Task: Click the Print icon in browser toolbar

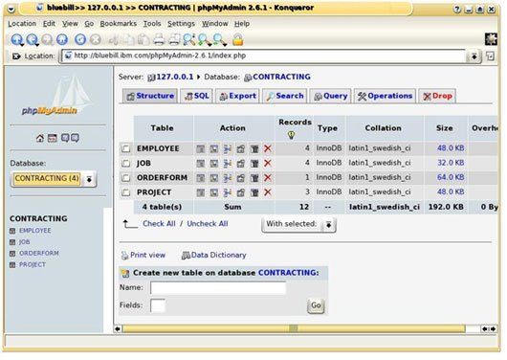Action: click(x=159, y=39)
